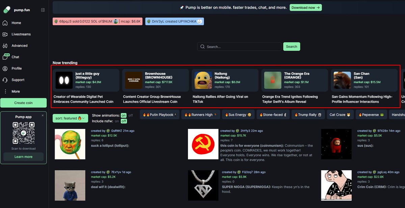Click The Orange Era coin image

[x=273, y=80]
